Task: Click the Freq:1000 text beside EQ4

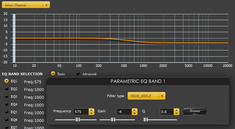Action: point(34,105)
